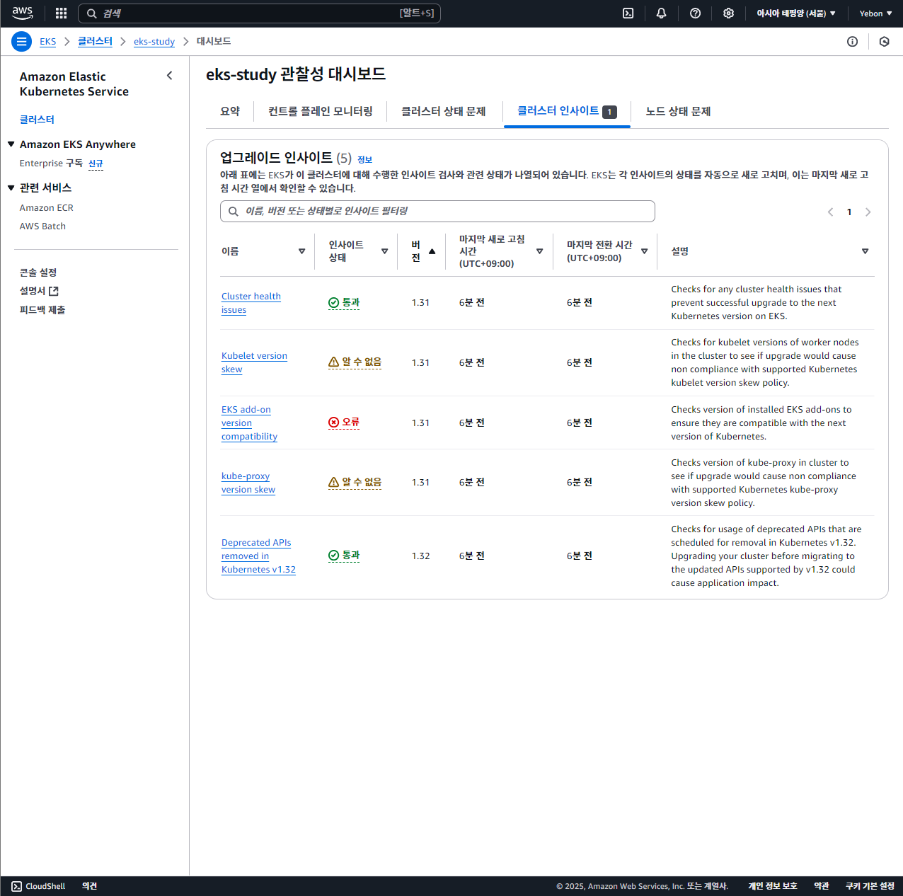Screen dimensions: 903x896
Task: Open 피드백 제출 in sidebar
Action: coord(42,310)
